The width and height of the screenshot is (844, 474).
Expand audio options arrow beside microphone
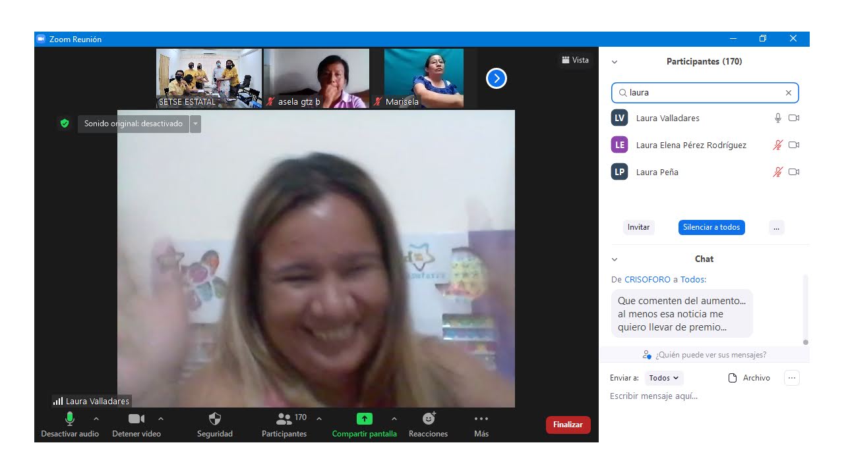point(96,419)
